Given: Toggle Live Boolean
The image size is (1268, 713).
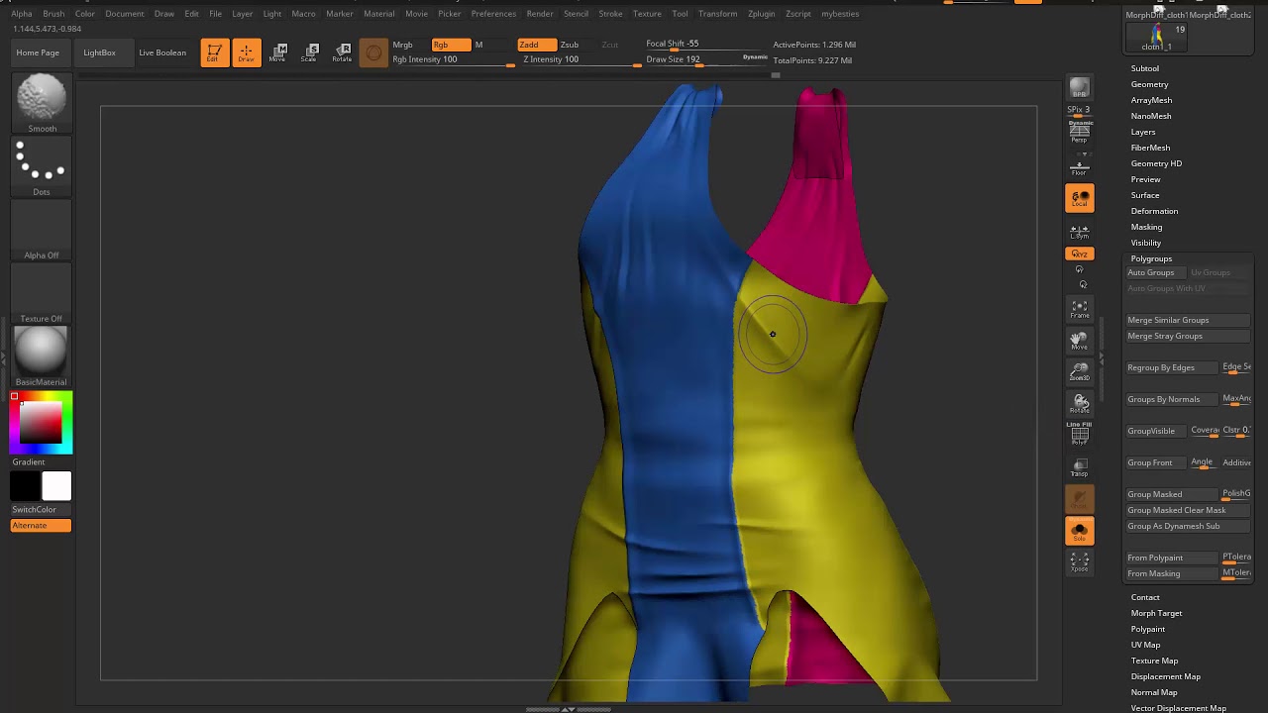Looking at the screenshot, I should coord(162,52).
